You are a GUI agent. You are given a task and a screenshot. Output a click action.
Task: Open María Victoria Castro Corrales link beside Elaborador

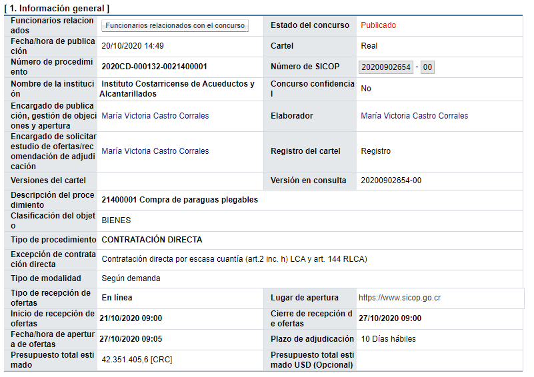[x=414, y=116]
